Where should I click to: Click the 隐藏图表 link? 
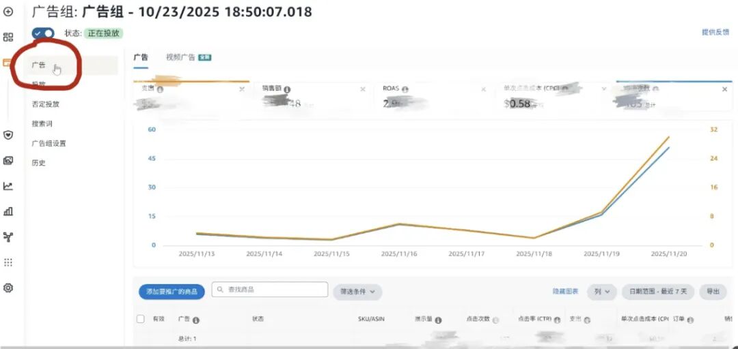[565, 292]
